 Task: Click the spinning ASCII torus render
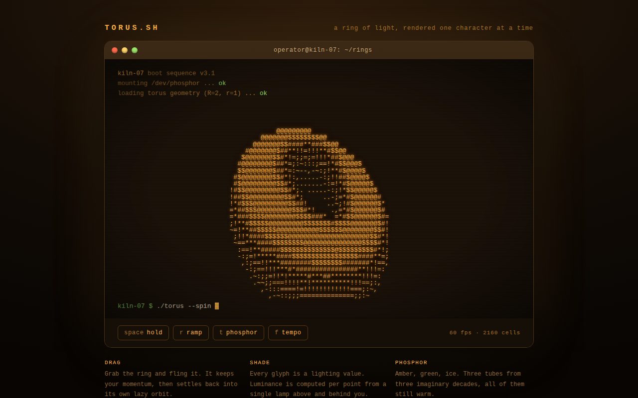click(309, 213)
